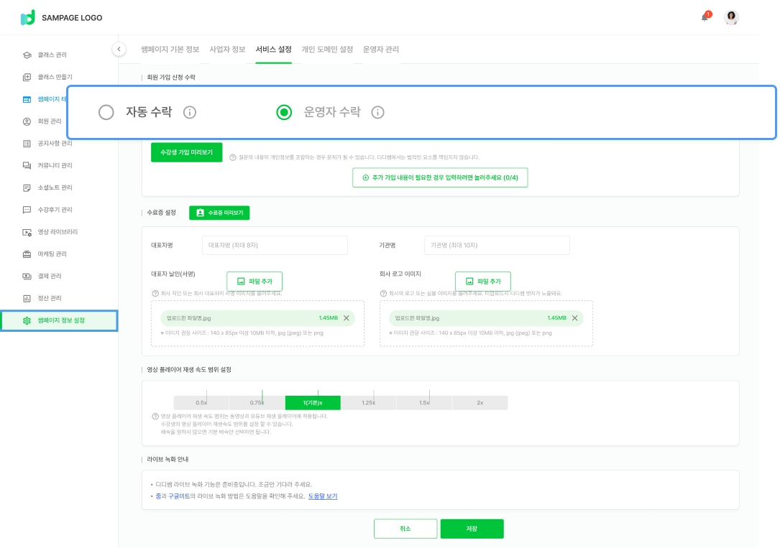Open the 도움말 보기 link
This screenshot has height=548, width=780.
(x=323, y=496)
